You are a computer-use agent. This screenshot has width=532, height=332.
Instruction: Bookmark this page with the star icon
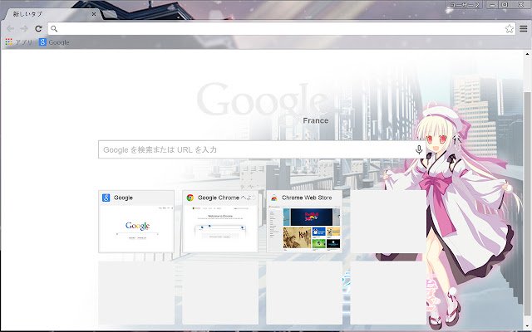pyautogui.click(x=509, y=29)
